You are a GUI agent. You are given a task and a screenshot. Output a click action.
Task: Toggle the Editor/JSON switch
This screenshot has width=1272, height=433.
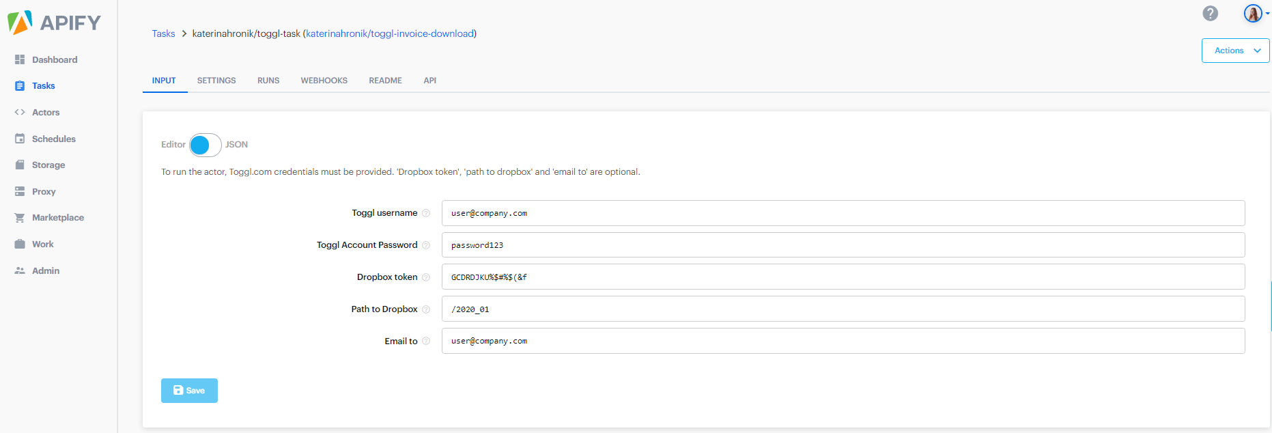205,145
